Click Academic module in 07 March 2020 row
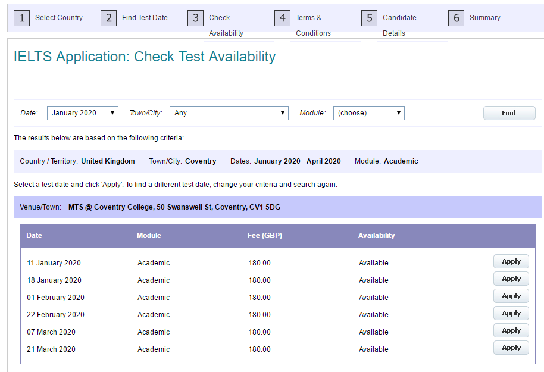The height and width of the screenshot is (372, 544). [154, 332]
